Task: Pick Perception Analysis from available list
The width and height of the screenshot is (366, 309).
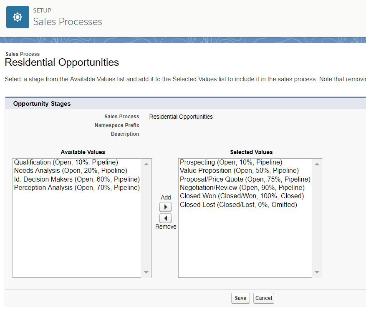Action: tap(77, 188)
